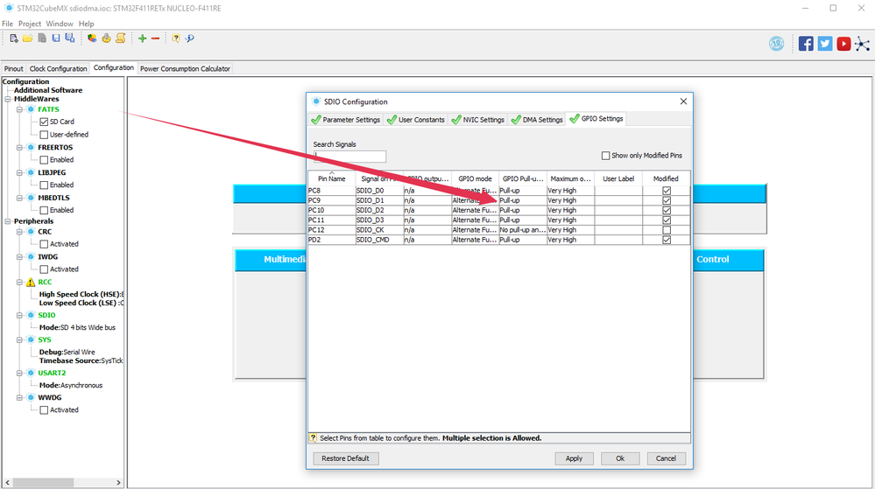Switch to the NVIC Settings tab
Image resolution: width=875 pixels, height=489 pixels.
click(478, 119)
